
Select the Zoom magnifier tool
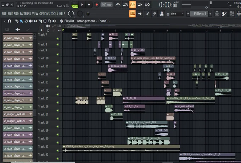49,21
